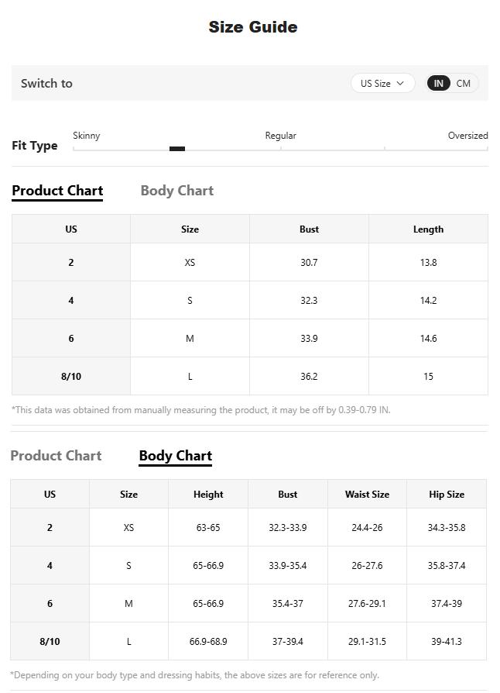Switch measurement units to CM
Viewport: 500px width, 693px height.
pos(463,83)
